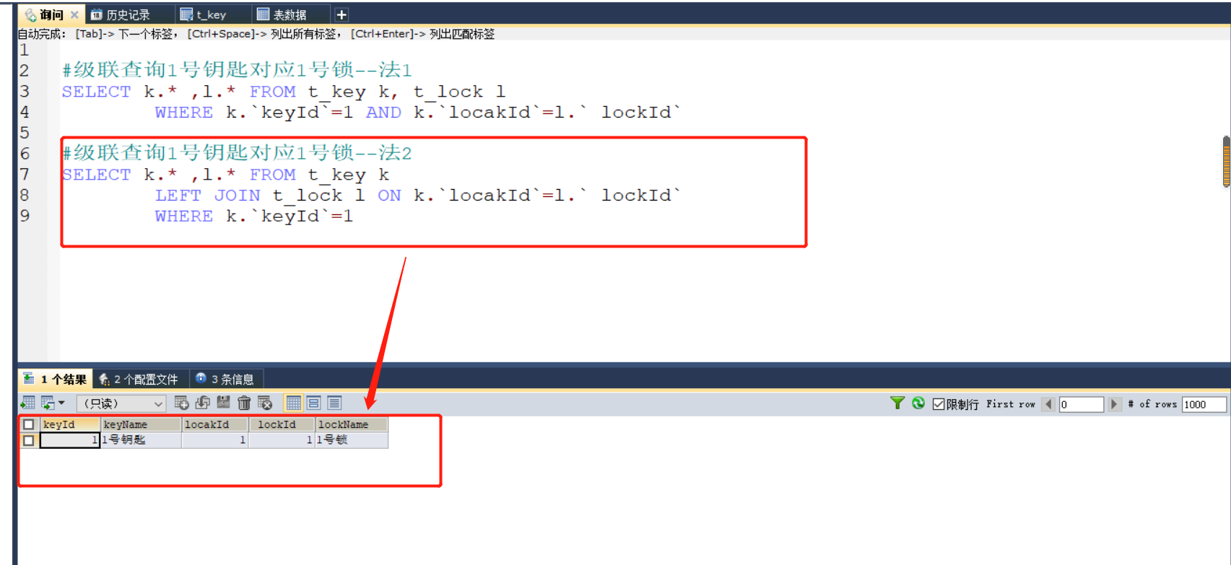Click the keyId column header
Screen dimensions: 1231x565
[x=70, y=424]
